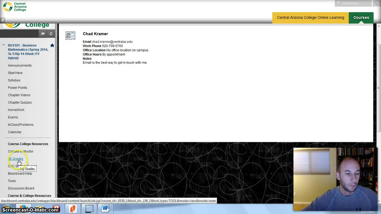This screenshot has width=381, height=214.
Task: Click the Central Arizona College logo
Action: [15, 7]
